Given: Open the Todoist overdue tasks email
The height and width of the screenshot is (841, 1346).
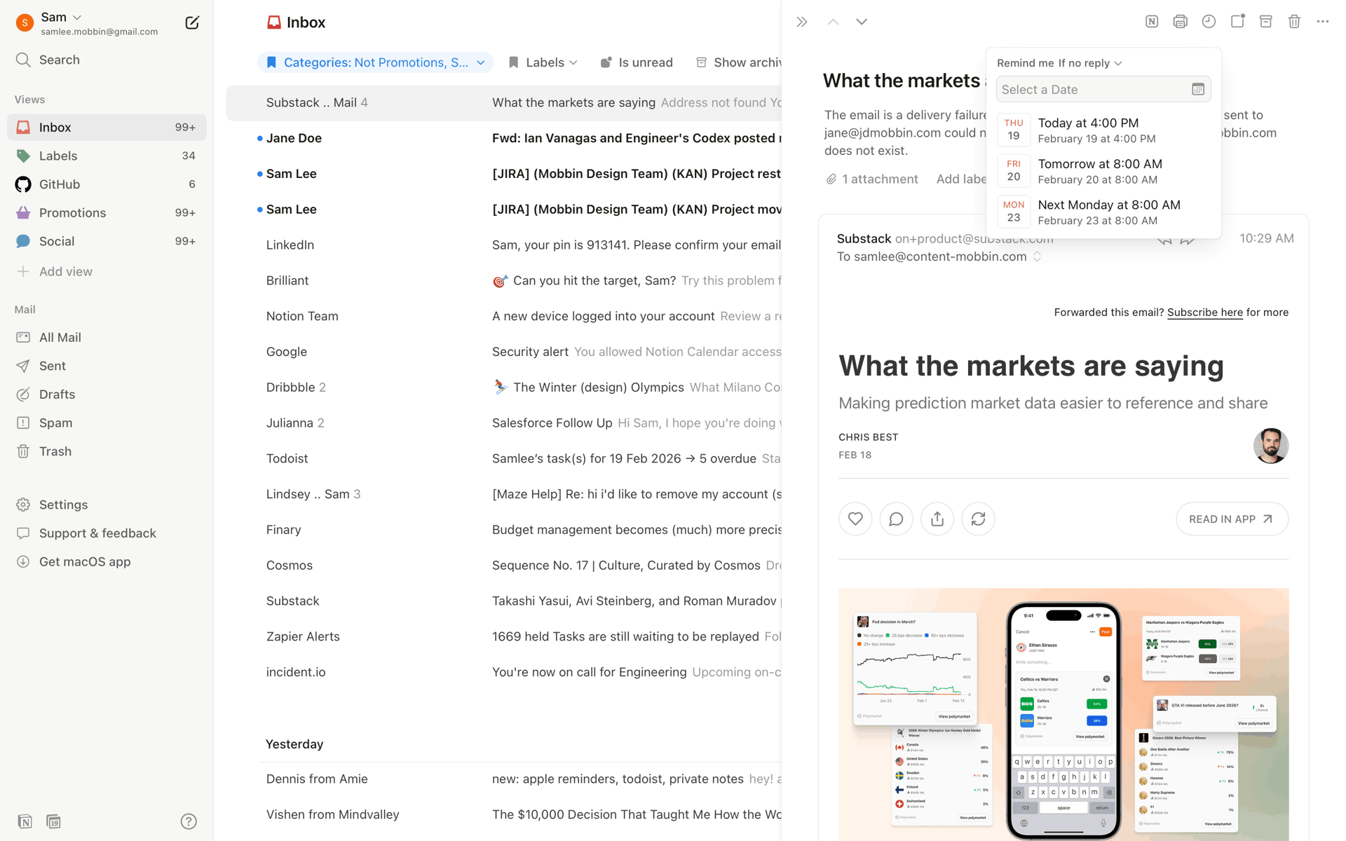Looking at the screenshot, I should point(503,459).
